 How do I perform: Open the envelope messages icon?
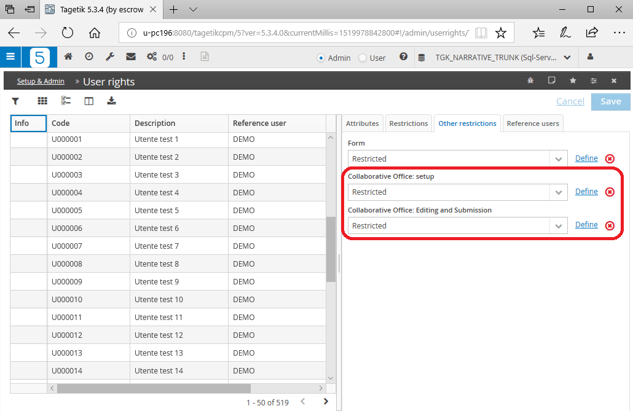coord(131,57)
